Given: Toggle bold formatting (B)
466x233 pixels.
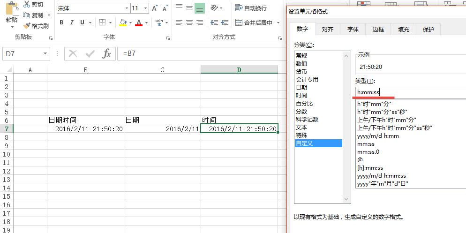Looking at the screenshot, I should click(61, 23).
